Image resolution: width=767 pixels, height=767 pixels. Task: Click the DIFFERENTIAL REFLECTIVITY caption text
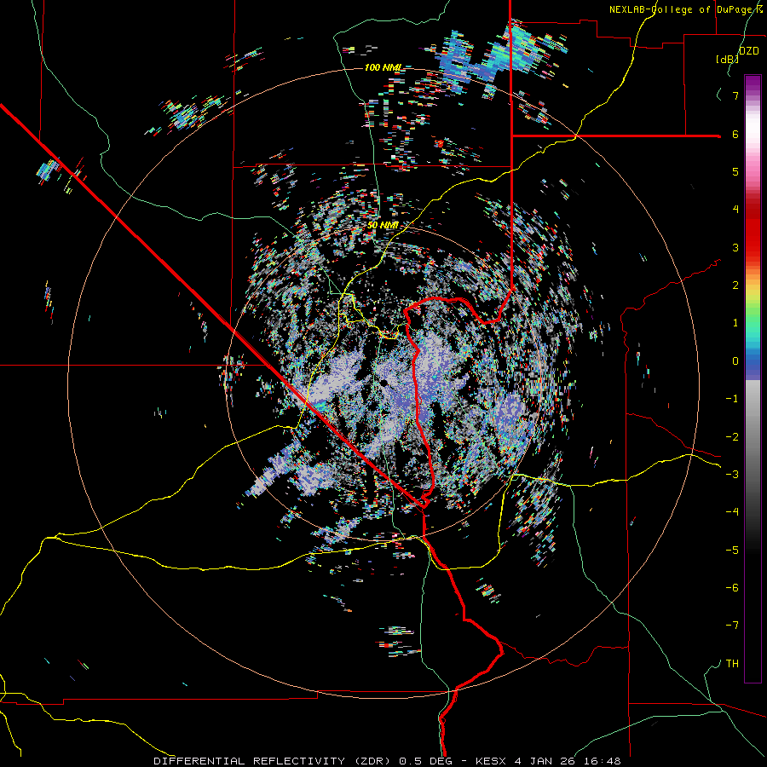[x=248, y=761]
